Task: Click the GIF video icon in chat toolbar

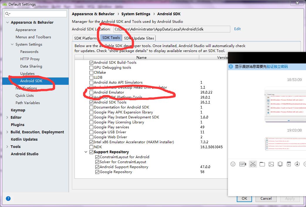Action: click(243, 164)
